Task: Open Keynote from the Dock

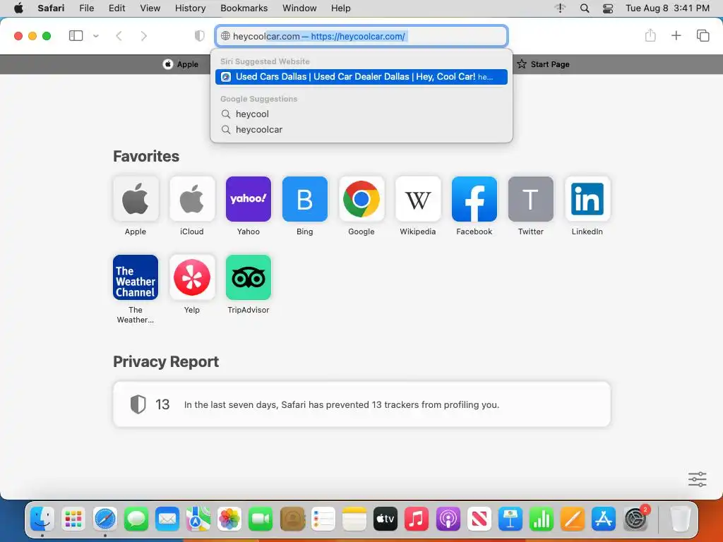Action: pyautogui.click(x=510, y=519)
